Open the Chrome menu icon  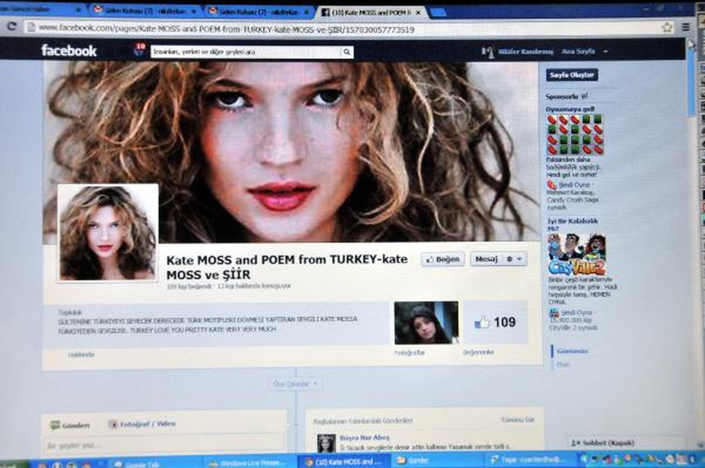tap(686, 27)
